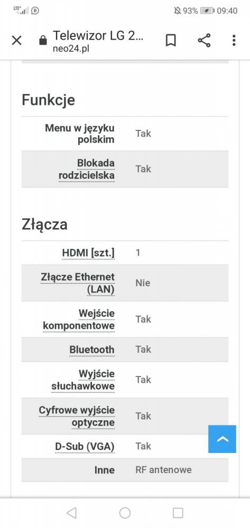
Task: Tap the Wejście komponentowe label
Action: coord(79,319)
